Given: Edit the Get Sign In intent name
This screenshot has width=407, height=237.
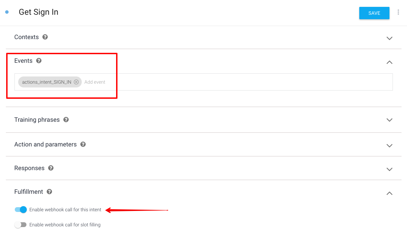Looking at the screenshot, I should coord(38,12).
